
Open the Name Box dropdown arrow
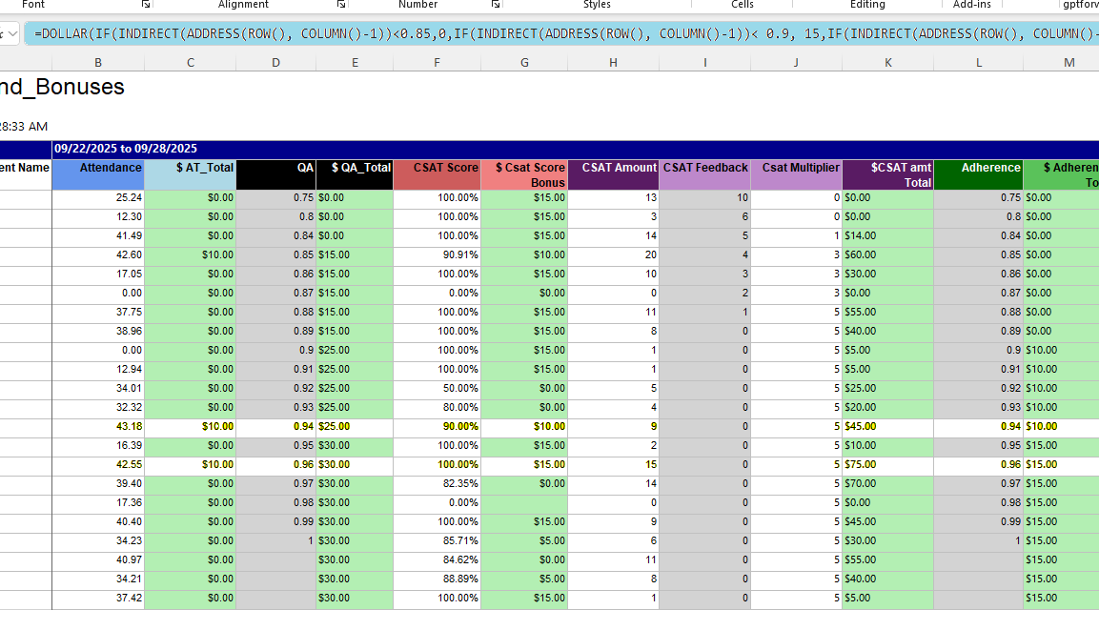point(12,31)
